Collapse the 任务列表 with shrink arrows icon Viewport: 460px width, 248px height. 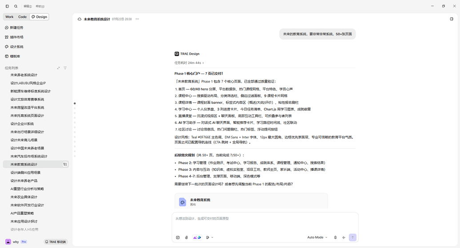point(58,68)
